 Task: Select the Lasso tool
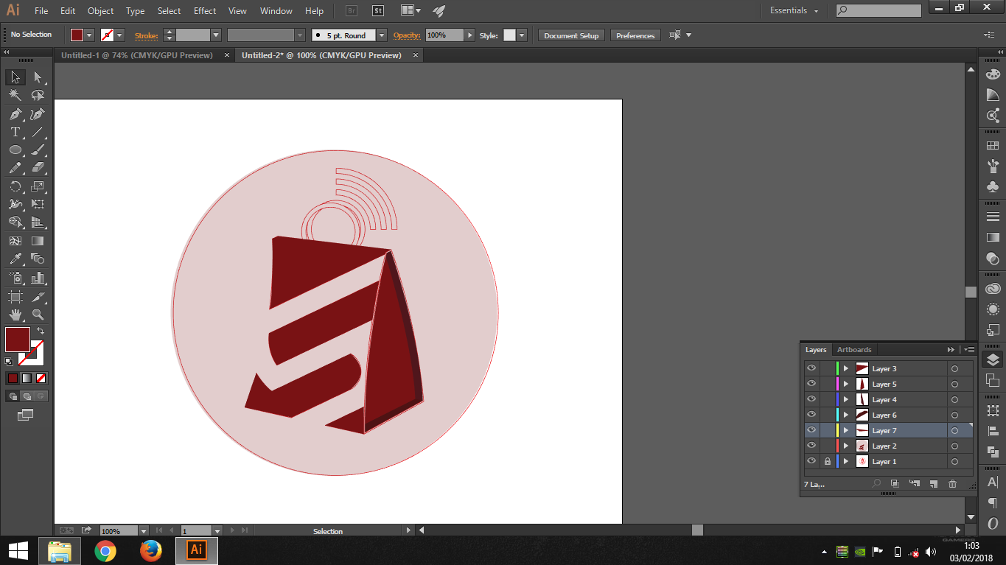38,95
